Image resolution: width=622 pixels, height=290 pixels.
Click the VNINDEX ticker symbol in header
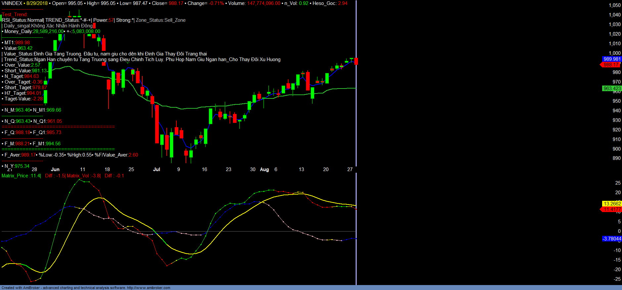click(12, 3)
